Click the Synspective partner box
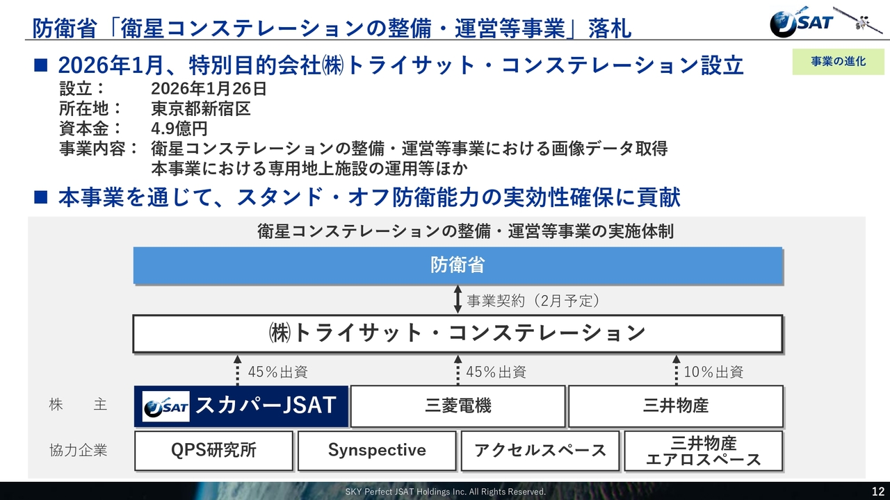 [376, 451]
